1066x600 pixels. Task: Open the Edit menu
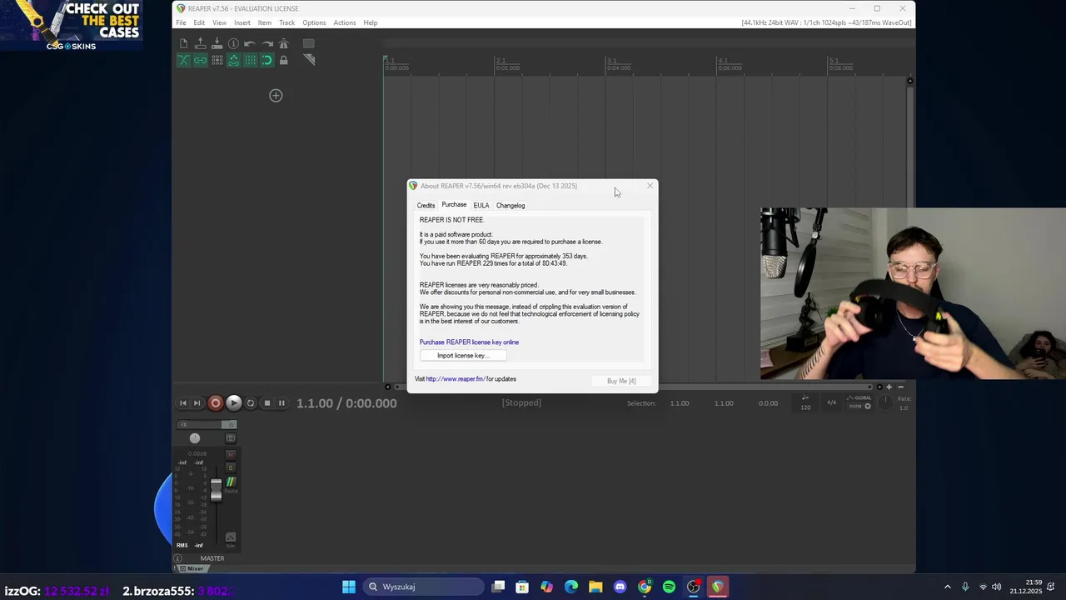click(199, 22)
